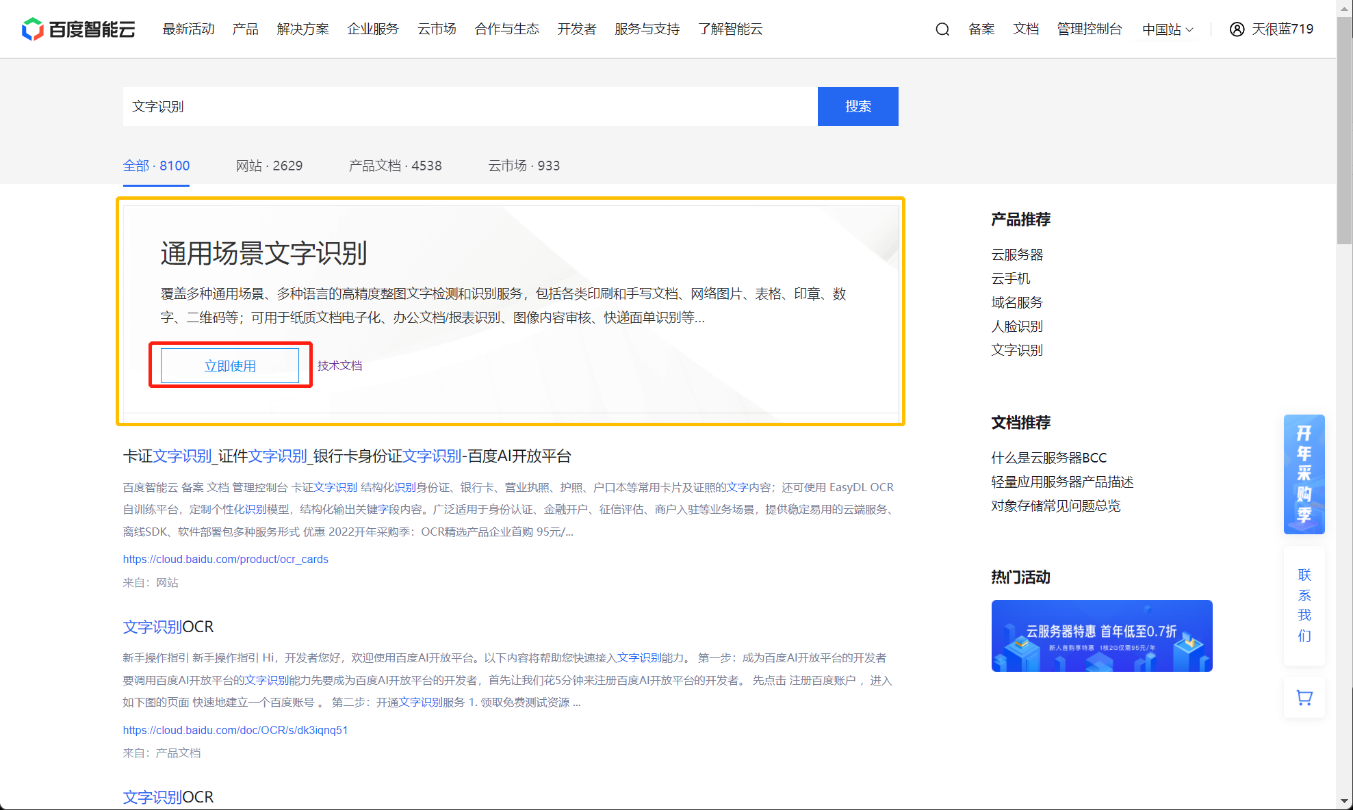This screenshot has width=1353, height=810.
Task: Open the cloud.baidu.com/doc/OCR/s/dk3iqnq51 URL
Action: [x=235, y=730]
